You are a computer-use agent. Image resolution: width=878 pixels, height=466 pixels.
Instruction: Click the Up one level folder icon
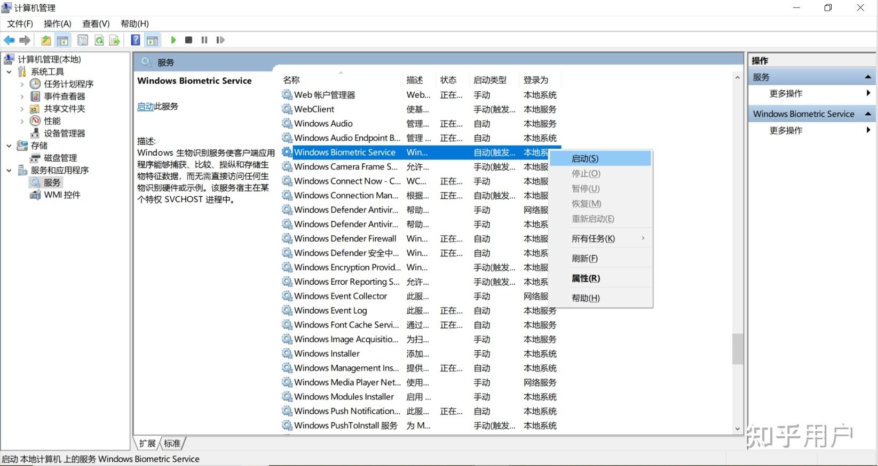click(x=46, y=40)
